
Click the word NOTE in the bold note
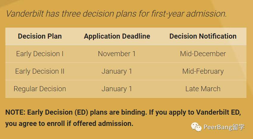pyautogui.click(x=14, y=112)
